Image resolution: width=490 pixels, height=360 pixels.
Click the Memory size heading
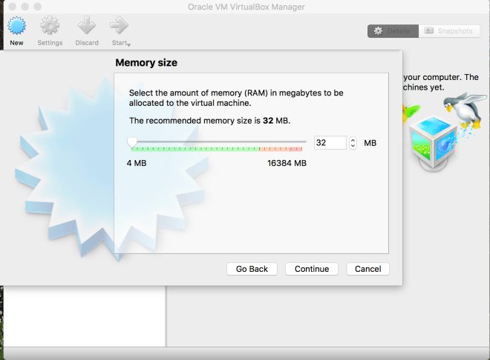click(146, 63)
